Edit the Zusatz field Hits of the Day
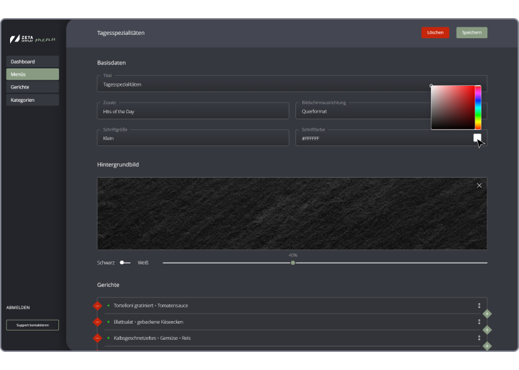The image size is (519, 370). point(193,111)
